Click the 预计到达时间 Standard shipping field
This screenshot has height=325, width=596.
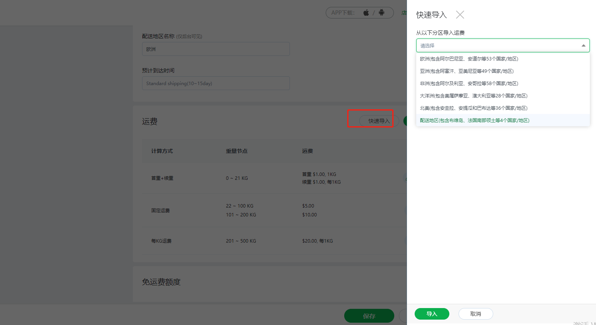click(216, 83)
